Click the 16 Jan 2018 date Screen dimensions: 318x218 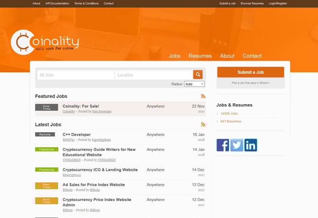[x=198, y=137]
